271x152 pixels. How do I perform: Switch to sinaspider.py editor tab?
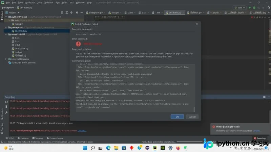pos(95,12)
